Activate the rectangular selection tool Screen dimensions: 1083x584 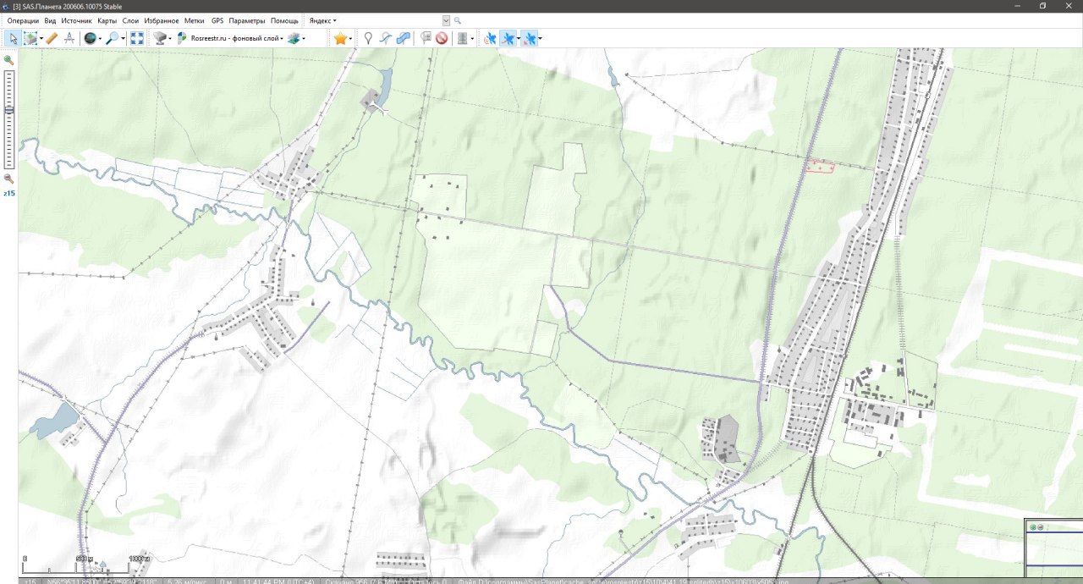30,38
